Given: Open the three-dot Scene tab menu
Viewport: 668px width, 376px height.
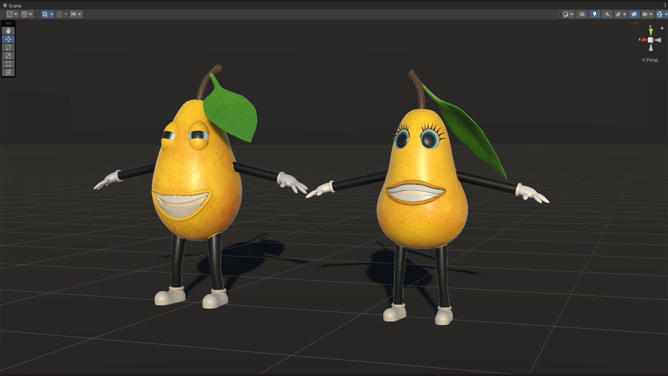Looking at the screenshot, I should coord(665,5).
